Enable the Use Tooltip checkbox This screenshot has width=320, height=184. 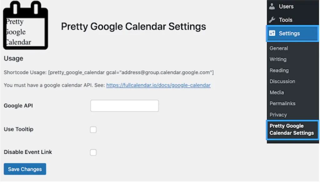[x=93, y=130]
